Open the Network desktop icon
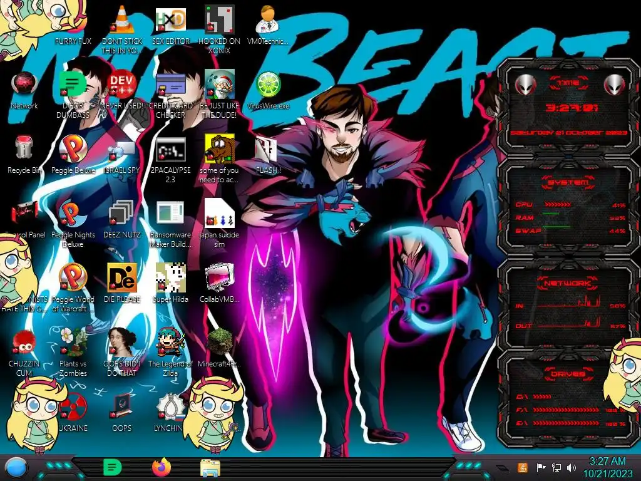The image size is (641, 481). point(24,85)
